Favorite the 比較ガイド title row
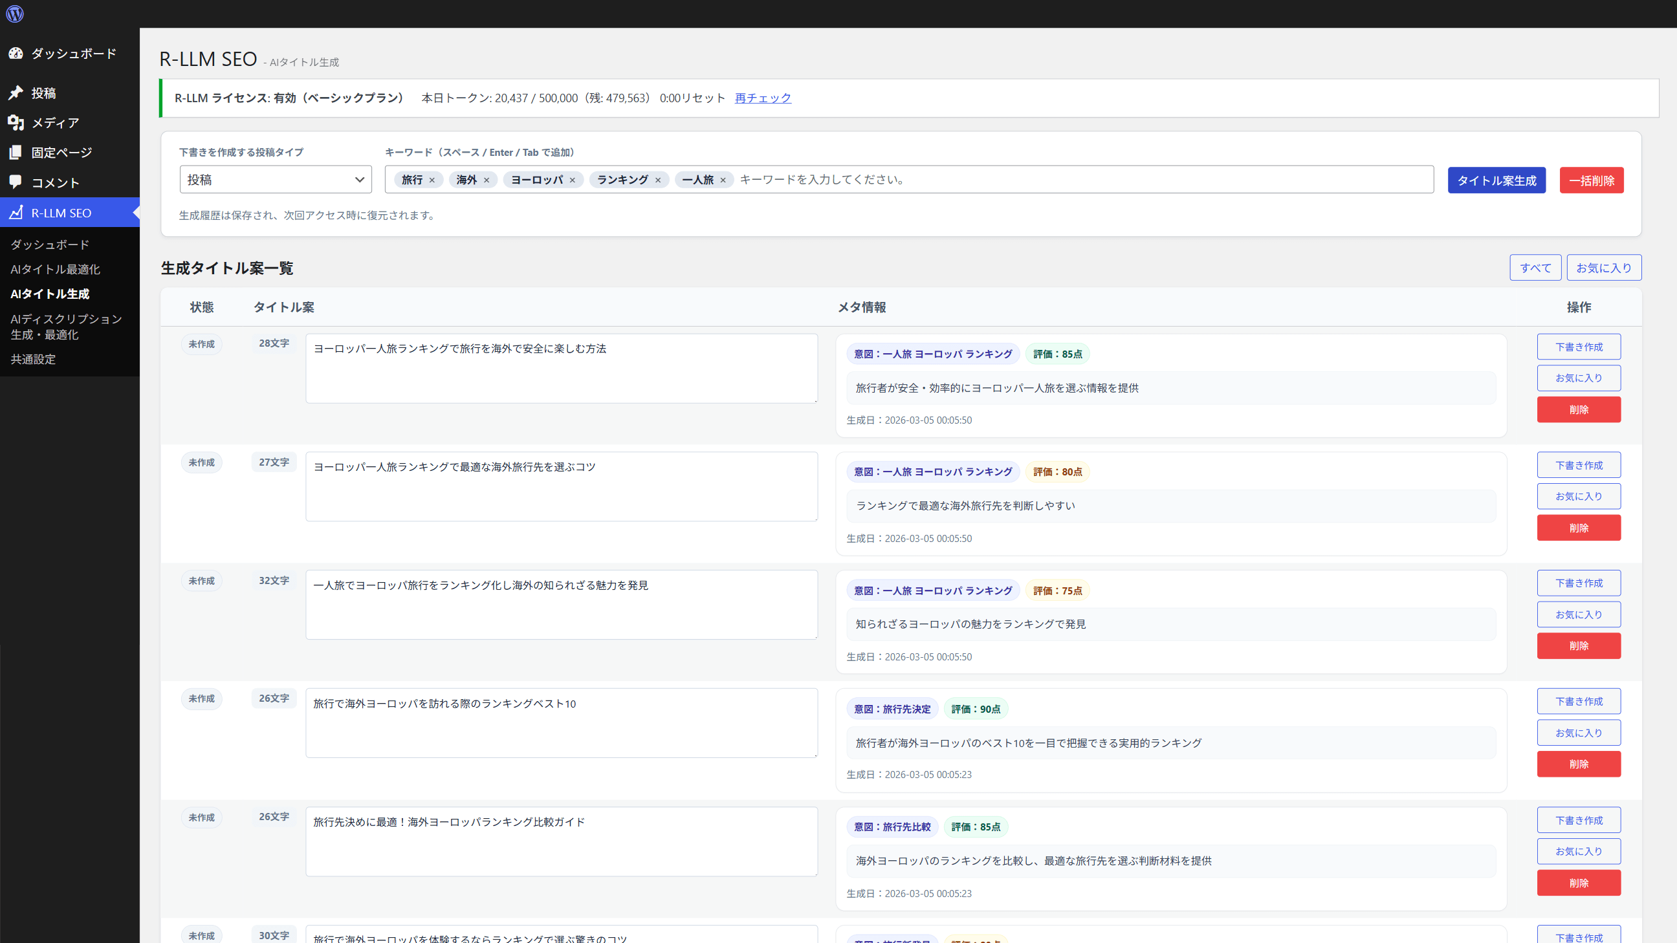 click(1579, 851)
